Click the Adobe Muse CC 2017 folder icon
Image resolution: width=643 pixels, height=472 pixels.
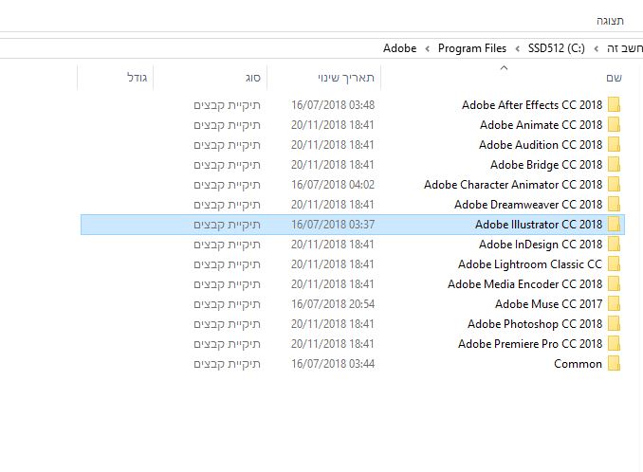coord(614,304)
